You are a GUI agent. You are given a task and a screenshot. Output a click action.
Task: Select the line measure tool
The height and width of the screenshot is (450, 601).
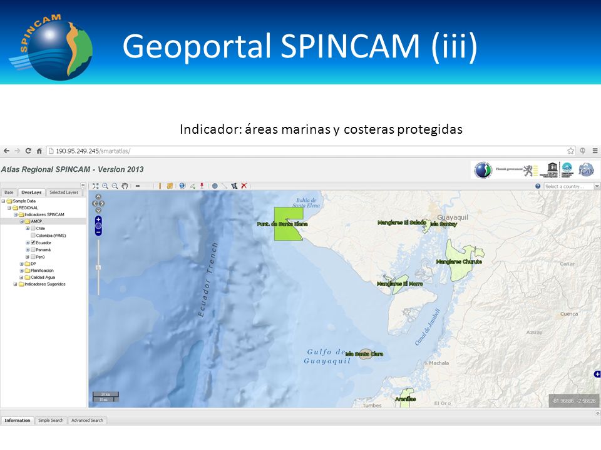pos(224,186)
